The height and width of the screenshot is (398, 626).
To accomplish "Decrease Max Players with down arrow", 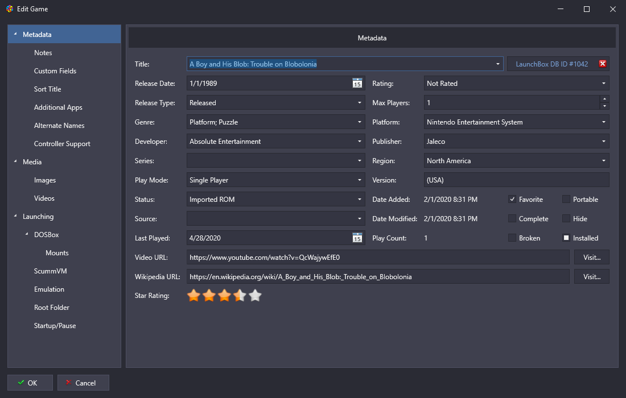I will tap(604, 106).
